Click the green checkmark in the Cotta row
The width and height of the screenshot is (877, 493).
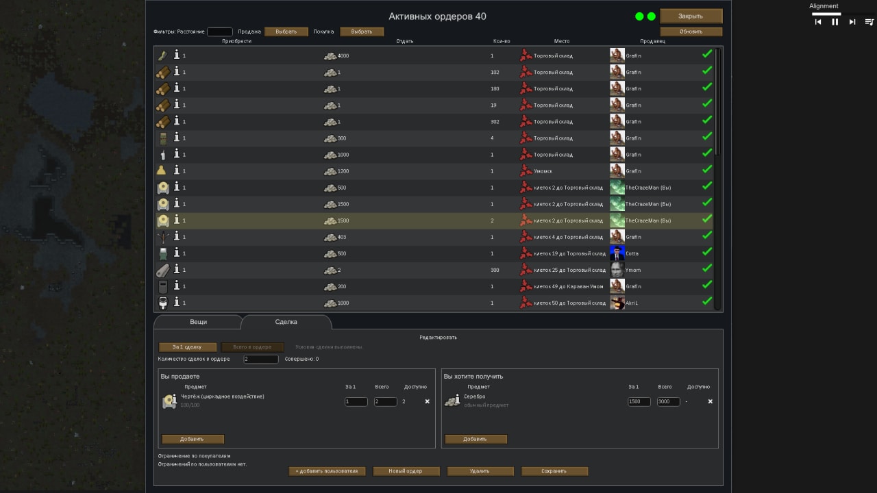(707, 252)
